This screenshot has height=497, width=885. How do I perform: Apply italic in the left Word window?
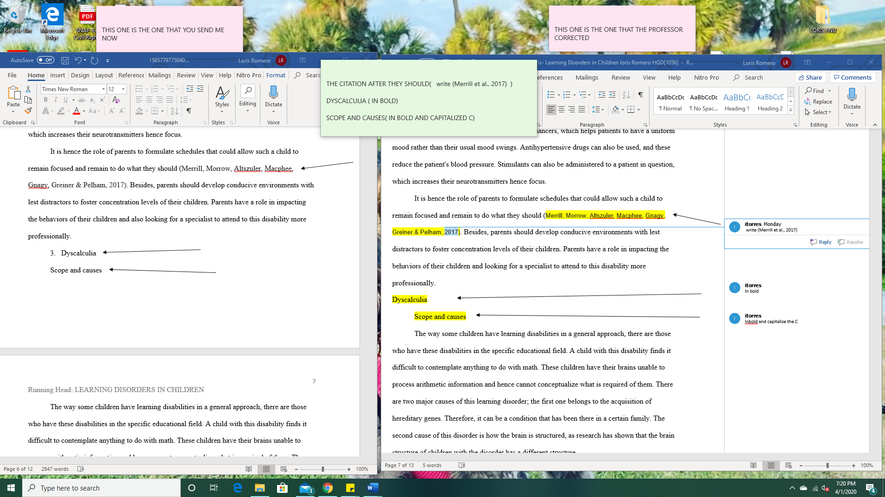(56, 100)
